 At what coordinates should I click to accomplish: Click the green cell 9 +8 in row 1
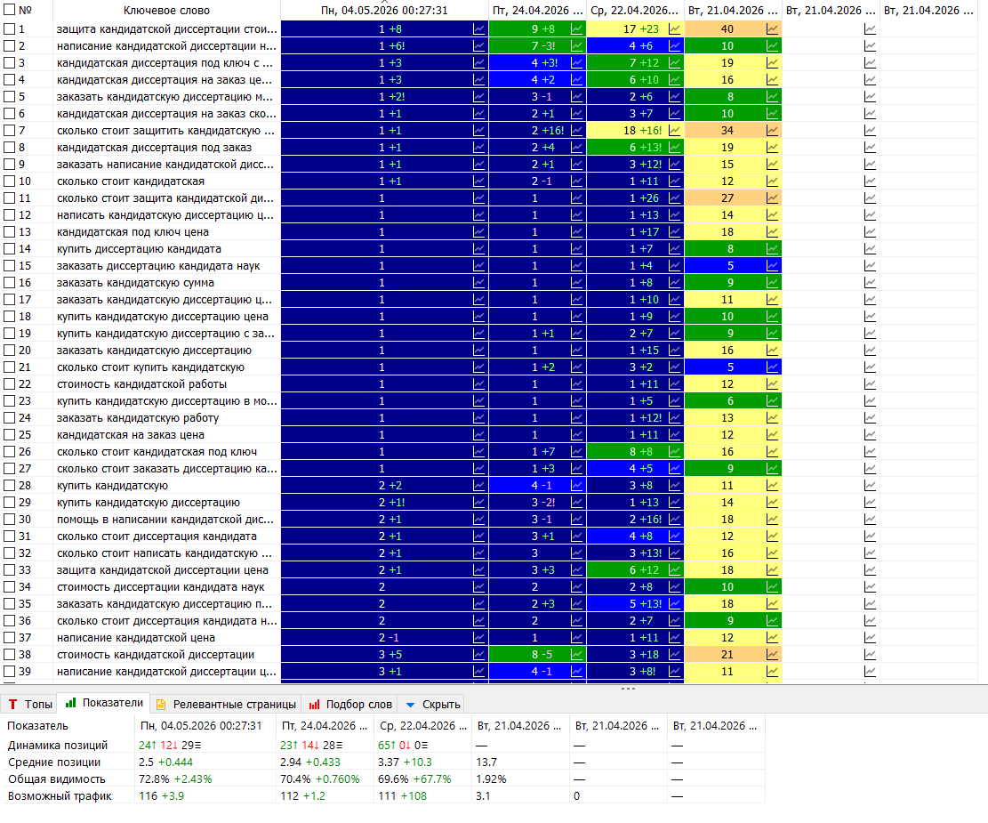[x=537, y=29]
